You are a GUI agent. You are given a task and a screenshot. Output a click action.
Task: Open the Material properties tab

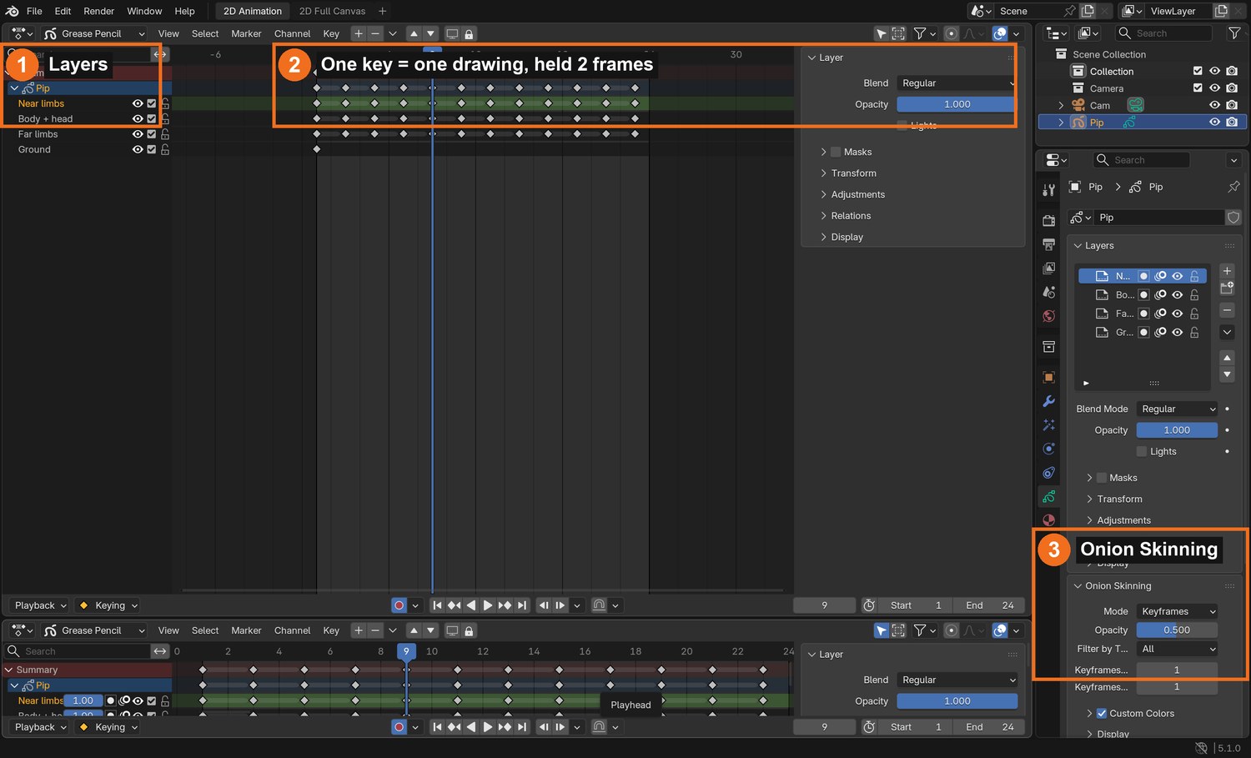(1049, 520)
